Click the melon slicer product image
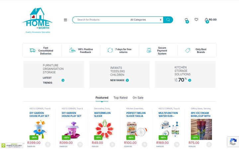239x149 pixels. 137,129
